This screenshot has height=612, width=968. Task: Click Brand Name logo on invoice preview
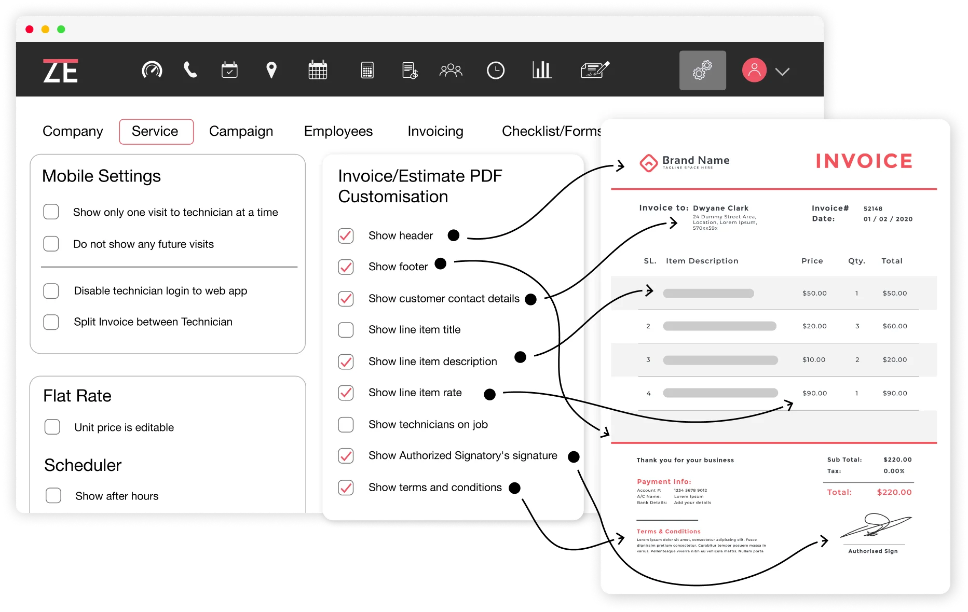tap(685, 162)
